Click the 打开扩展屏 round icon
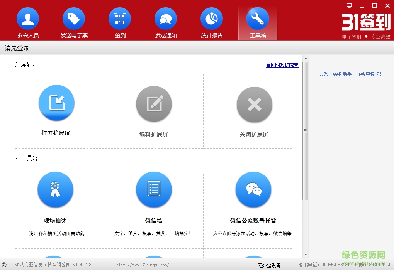This screenshot has width=394, height=270. [x=56, y=103]
